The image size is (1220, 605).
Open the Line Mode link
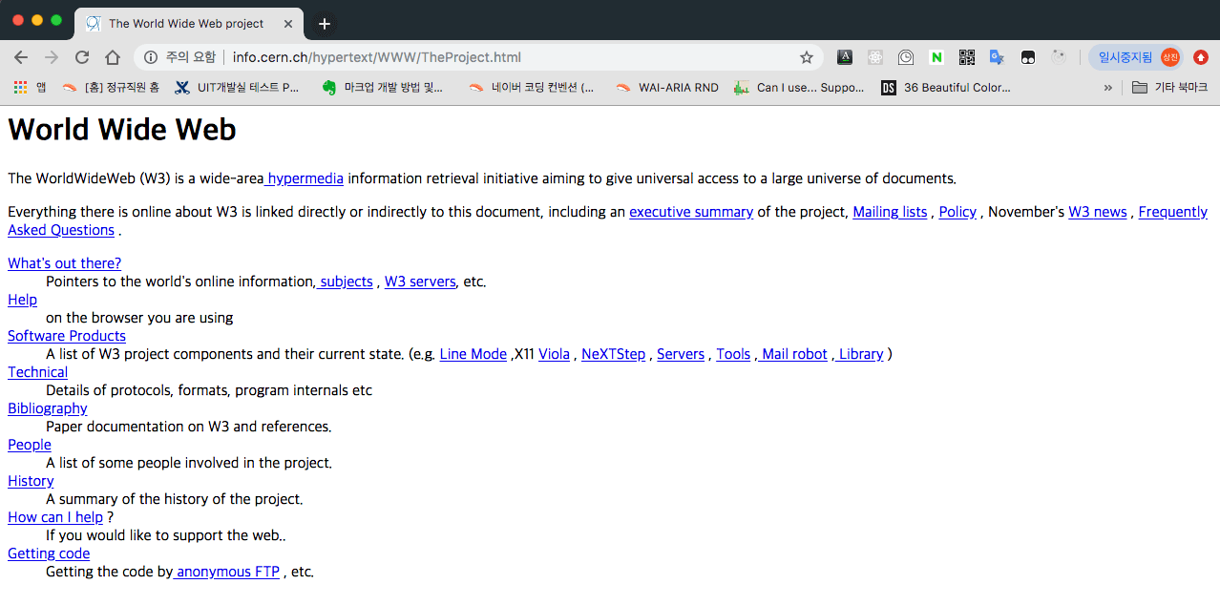[x=473, y=354]
